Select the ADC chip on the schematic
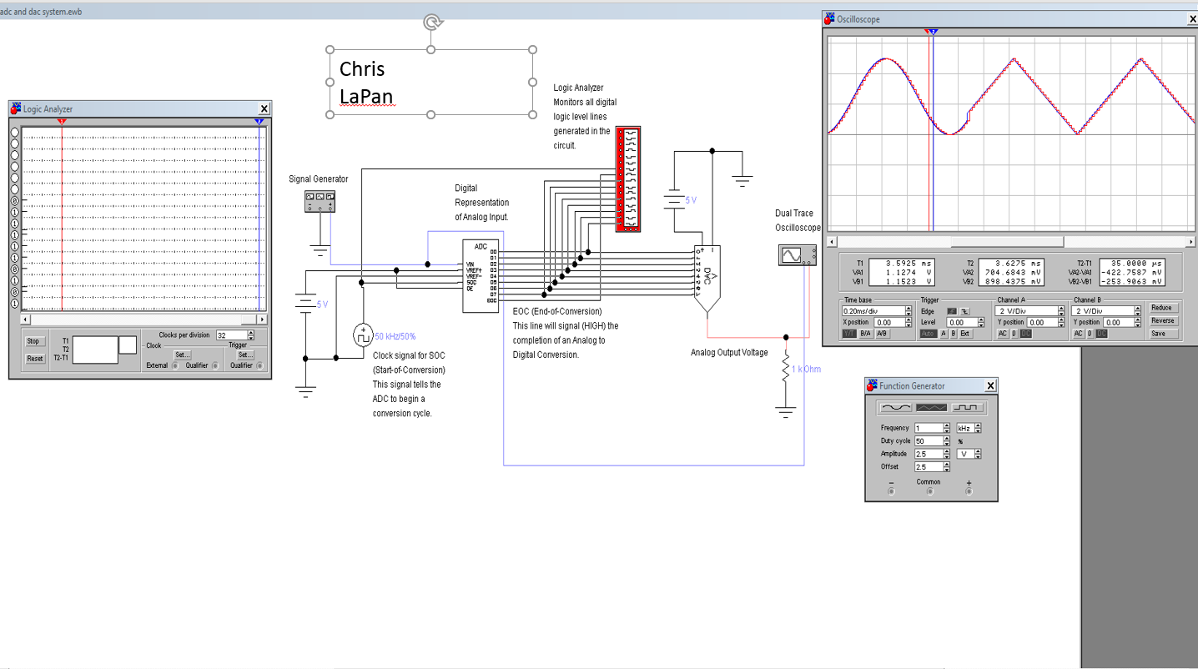1198x669 pixels. pos(481,276)
